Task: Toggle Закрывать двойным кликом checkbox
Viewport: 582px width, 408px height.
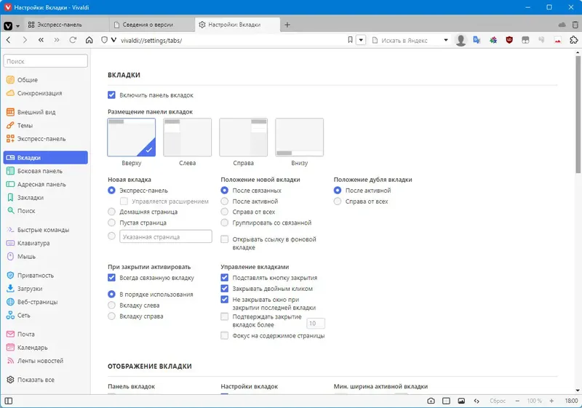Action: [x=224, y=288]
